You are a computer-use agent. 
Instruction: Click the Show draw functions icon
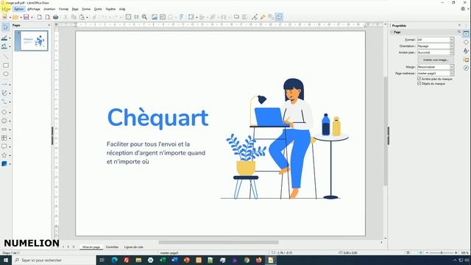point(279,17)
